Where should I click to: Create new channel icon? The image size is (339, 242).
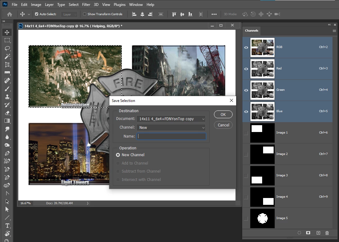pyautogui.click(x=318, y=233)
